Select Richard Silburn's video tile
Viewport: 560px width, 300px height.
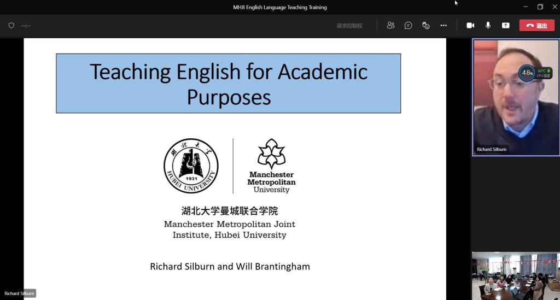(x=516, y=97)
